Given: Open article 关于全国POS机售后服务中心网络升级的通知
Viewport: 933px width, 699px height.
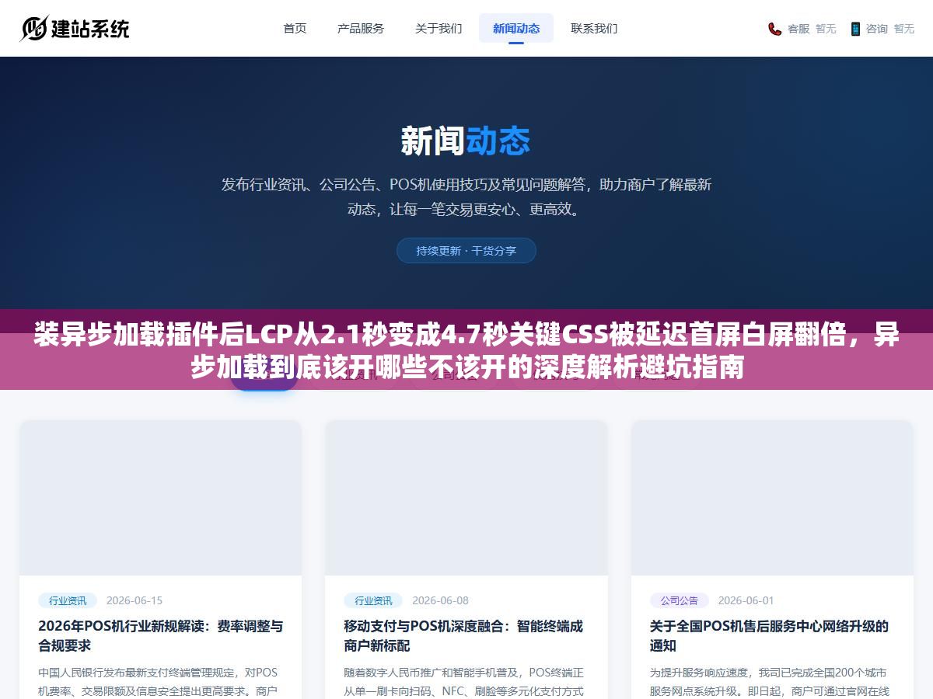Looking at the screenshot, I should coord(769,635).
